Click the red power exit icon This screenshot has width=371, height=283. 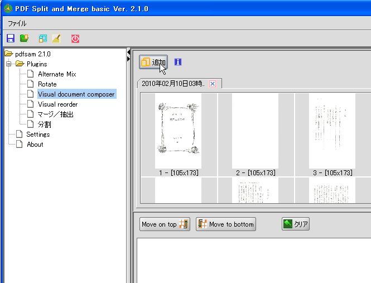click(75, 39)
